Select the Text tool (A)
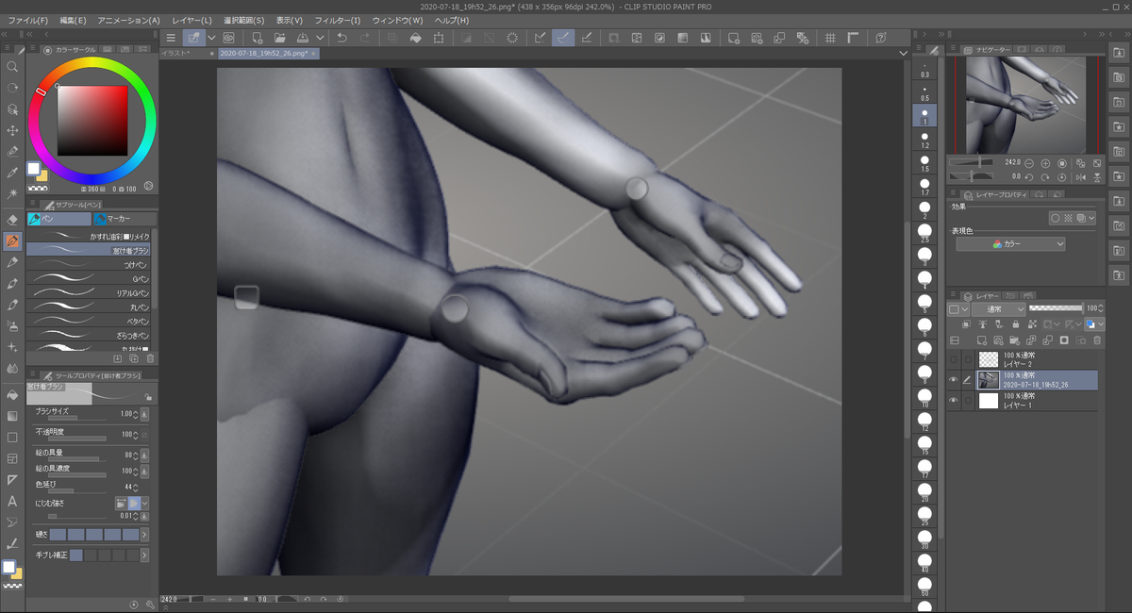 tap(12, 501)
